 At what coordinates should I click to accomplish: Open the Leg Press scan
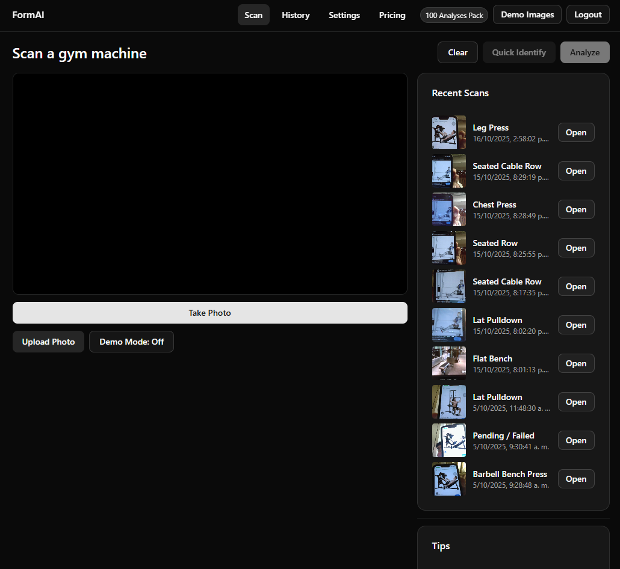click(575, 132)
